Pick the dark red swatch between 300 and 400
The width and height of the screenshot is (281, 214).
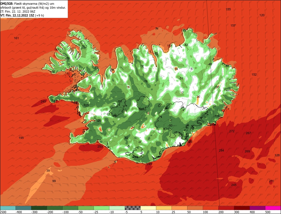point(242,208)
